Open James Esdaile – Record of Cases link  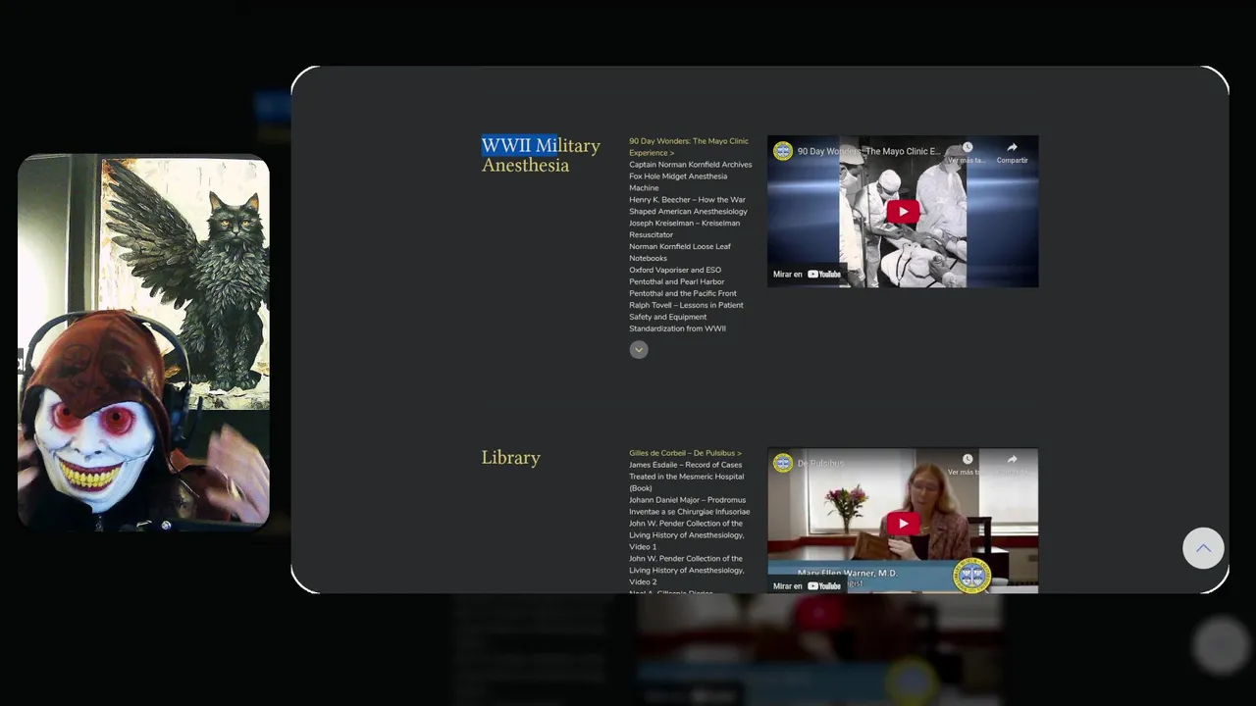point(686,477)
